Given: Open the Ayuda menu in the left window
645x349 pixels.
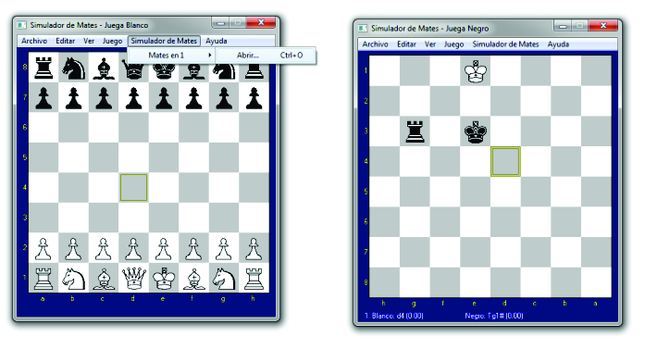Looking at the screenshot, I should pos(216,41).
